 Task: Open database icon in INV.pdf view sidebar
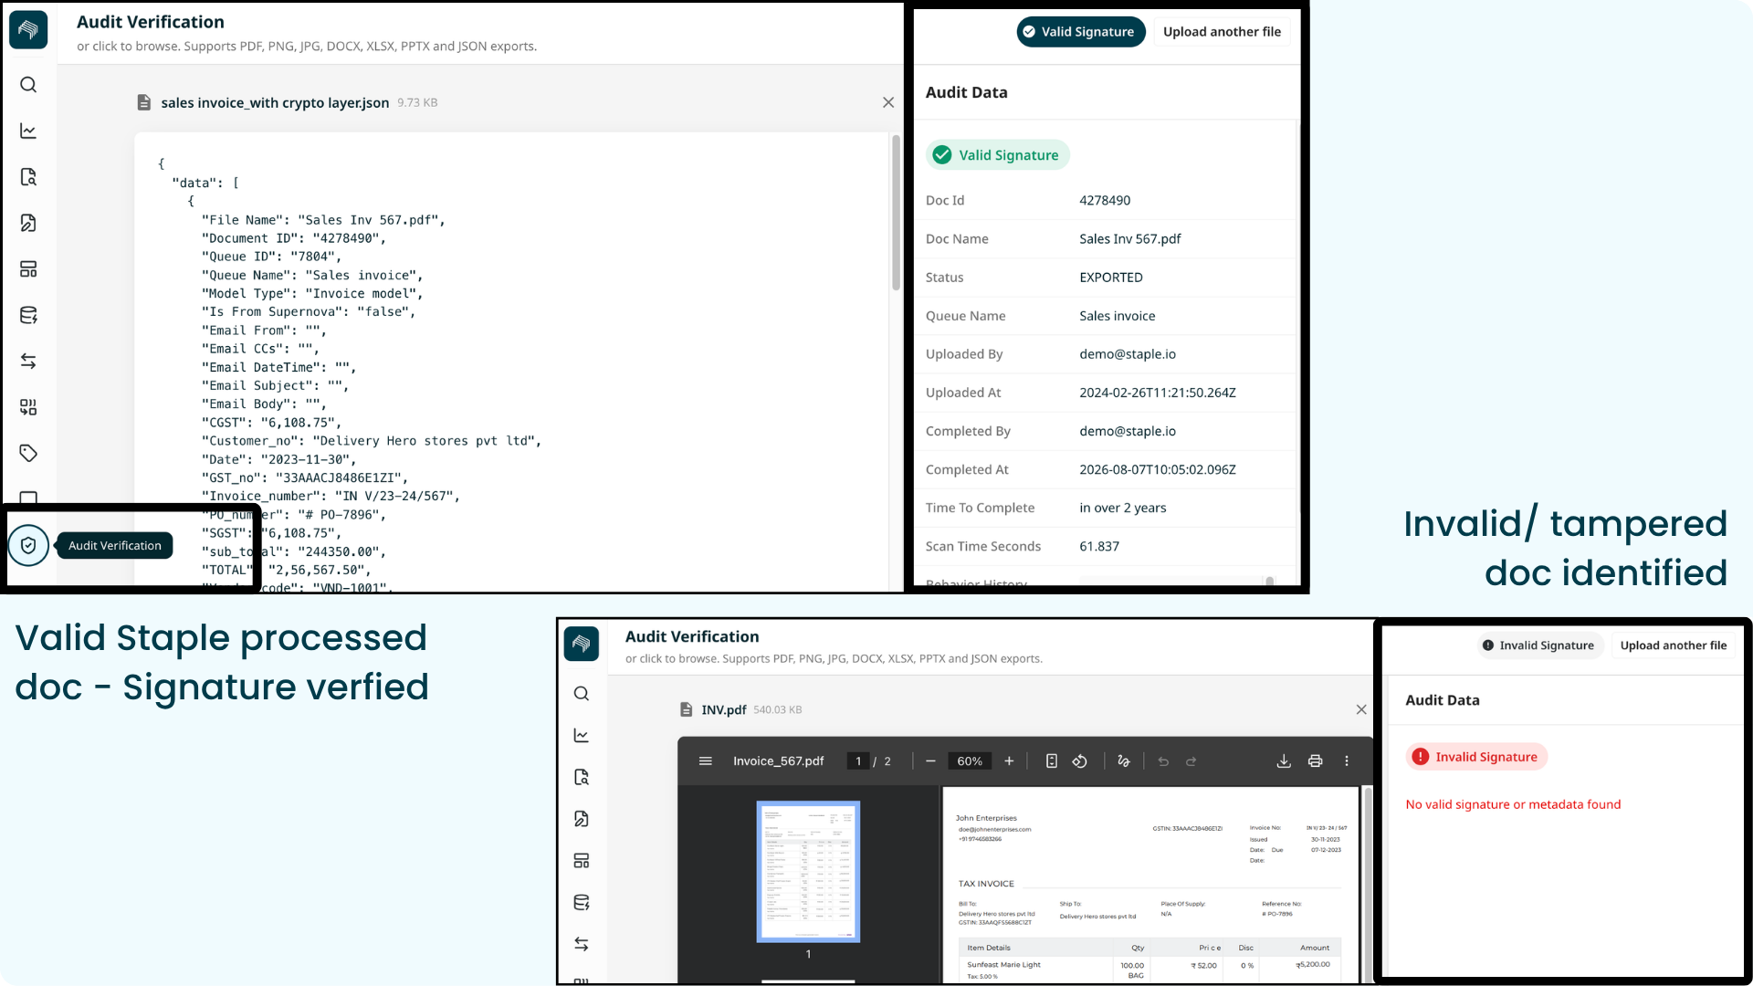[x=582, y=903]
